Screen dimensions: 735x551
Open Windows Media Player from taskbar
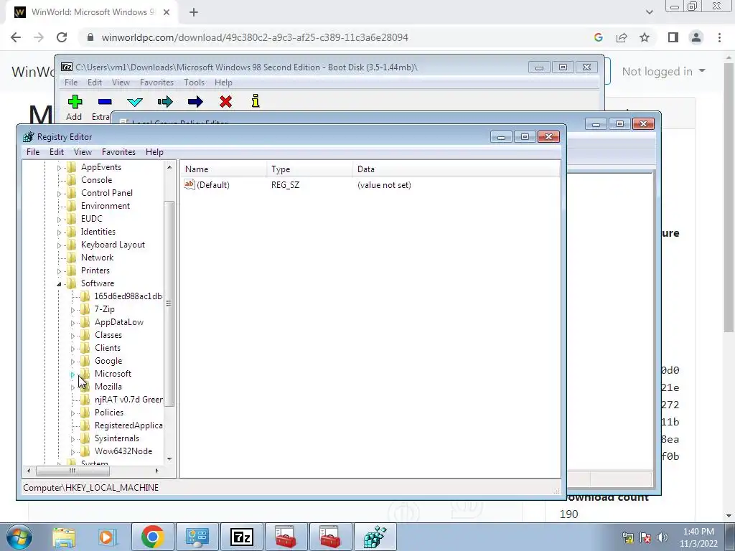point(106,537)
